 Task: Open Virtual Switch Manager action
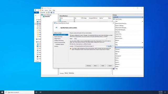(x=121, y=28)
